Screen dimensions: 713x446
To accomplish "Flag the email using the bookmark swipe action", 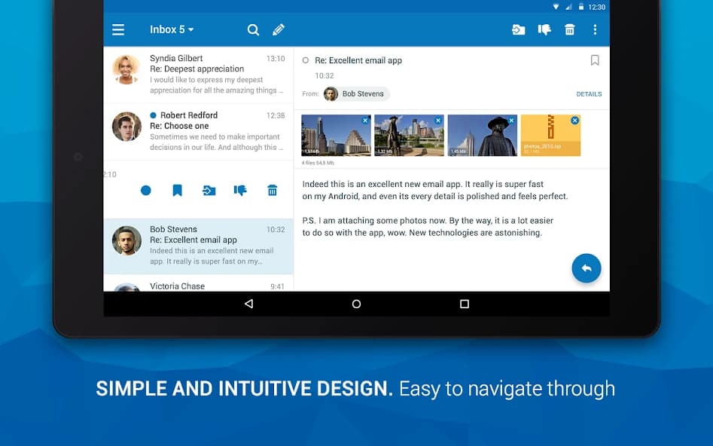I will click(177, 191).
